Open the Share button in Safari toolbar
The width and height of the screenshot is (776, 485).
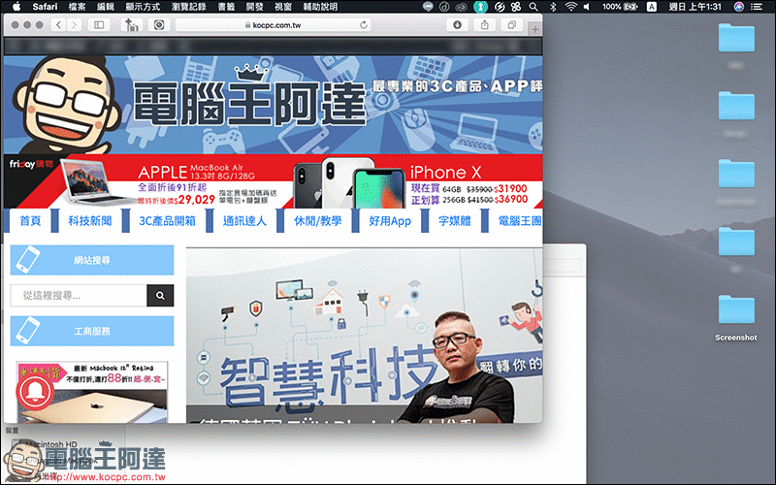point(484,25)
